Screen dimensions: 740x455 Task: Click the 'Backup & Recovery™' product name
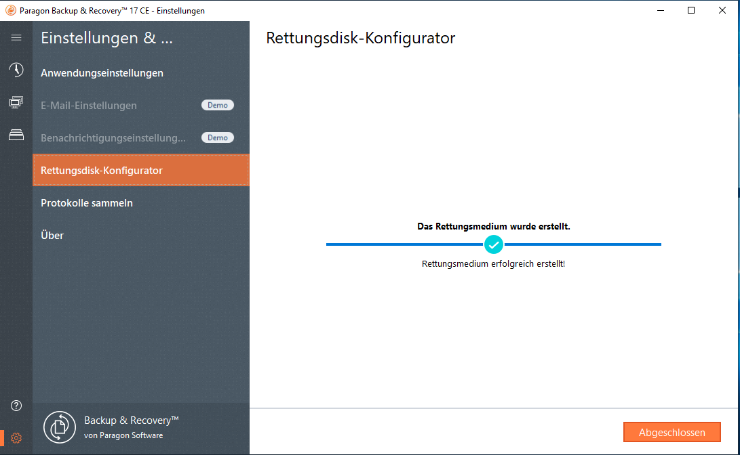[131, 420]
